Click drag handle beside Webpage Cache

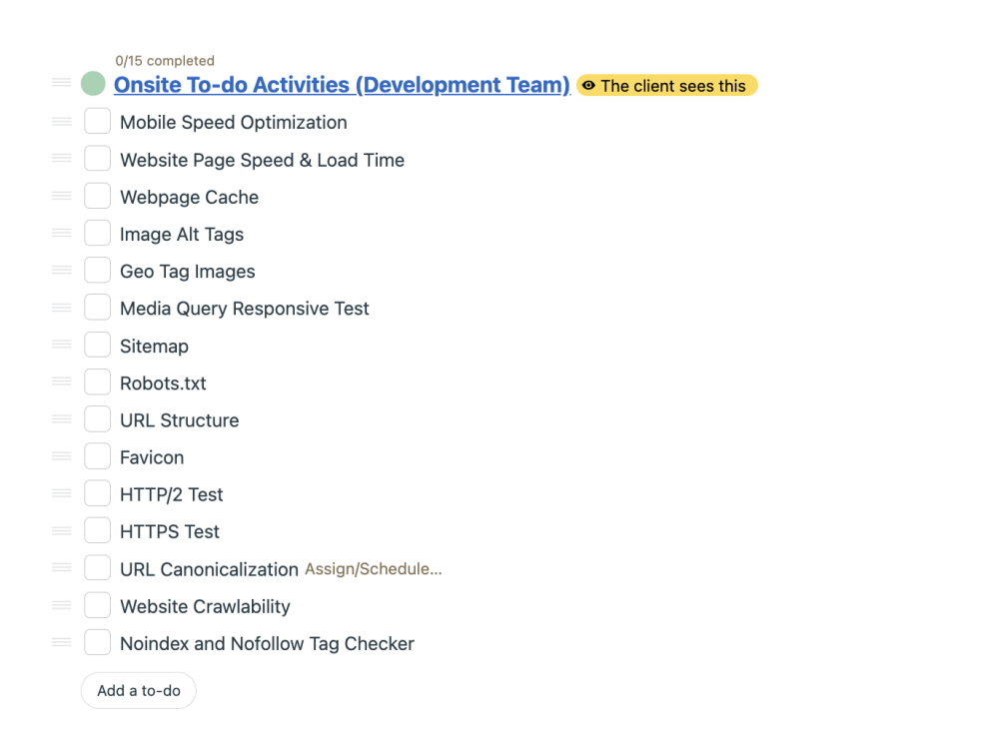tap(62, 196)
